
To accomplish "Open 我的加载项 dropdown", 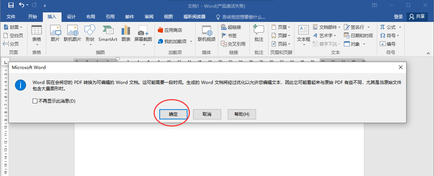I will click(x=175, y=41).
